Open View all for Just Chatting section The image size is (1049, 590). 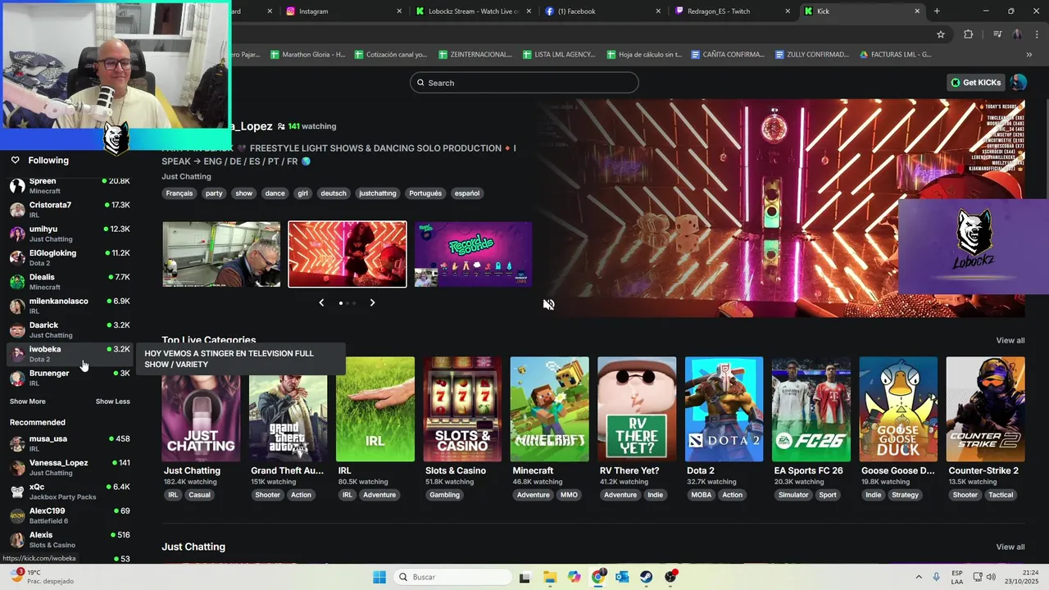tap(1010, 547)
